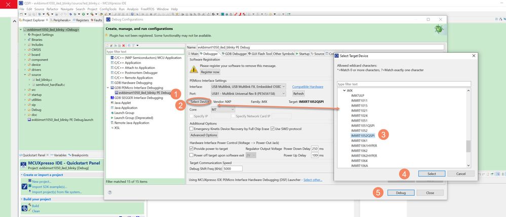
Task: Expand the CMSIS folder
Action: point(25,50)
